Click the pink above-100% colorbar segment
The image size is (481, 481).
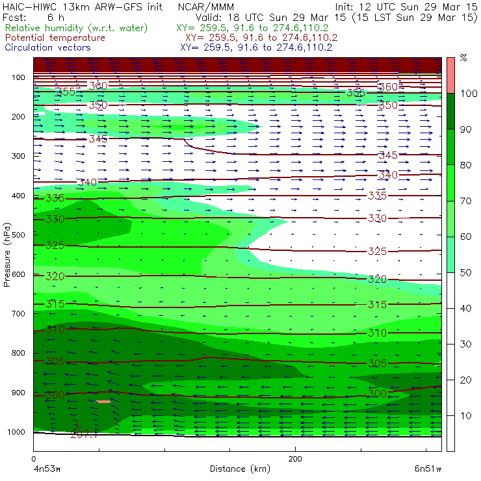450,75
